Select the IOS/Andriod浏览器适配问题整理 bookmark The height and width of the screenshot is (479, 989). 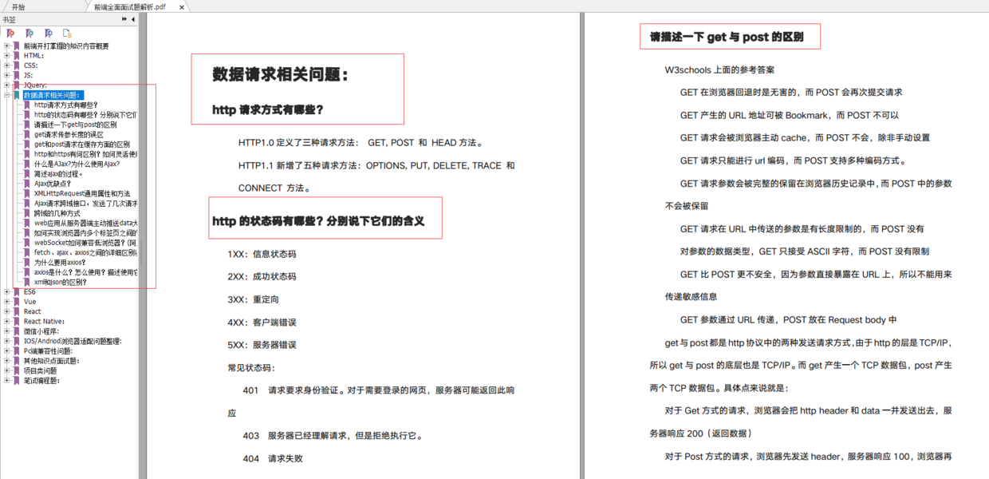73,341
